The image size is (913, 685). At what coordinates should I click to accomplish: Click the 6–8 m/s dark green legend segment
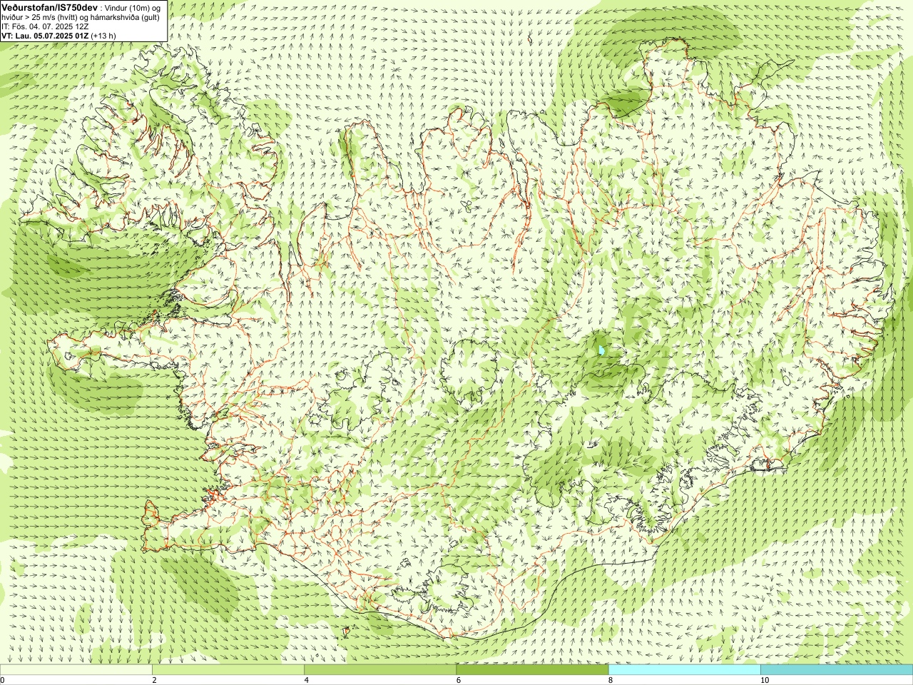click(x=531, y=670)
